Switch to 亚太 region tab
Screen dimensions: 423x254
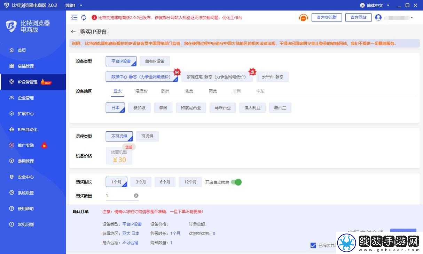click(x=118, y=91)
